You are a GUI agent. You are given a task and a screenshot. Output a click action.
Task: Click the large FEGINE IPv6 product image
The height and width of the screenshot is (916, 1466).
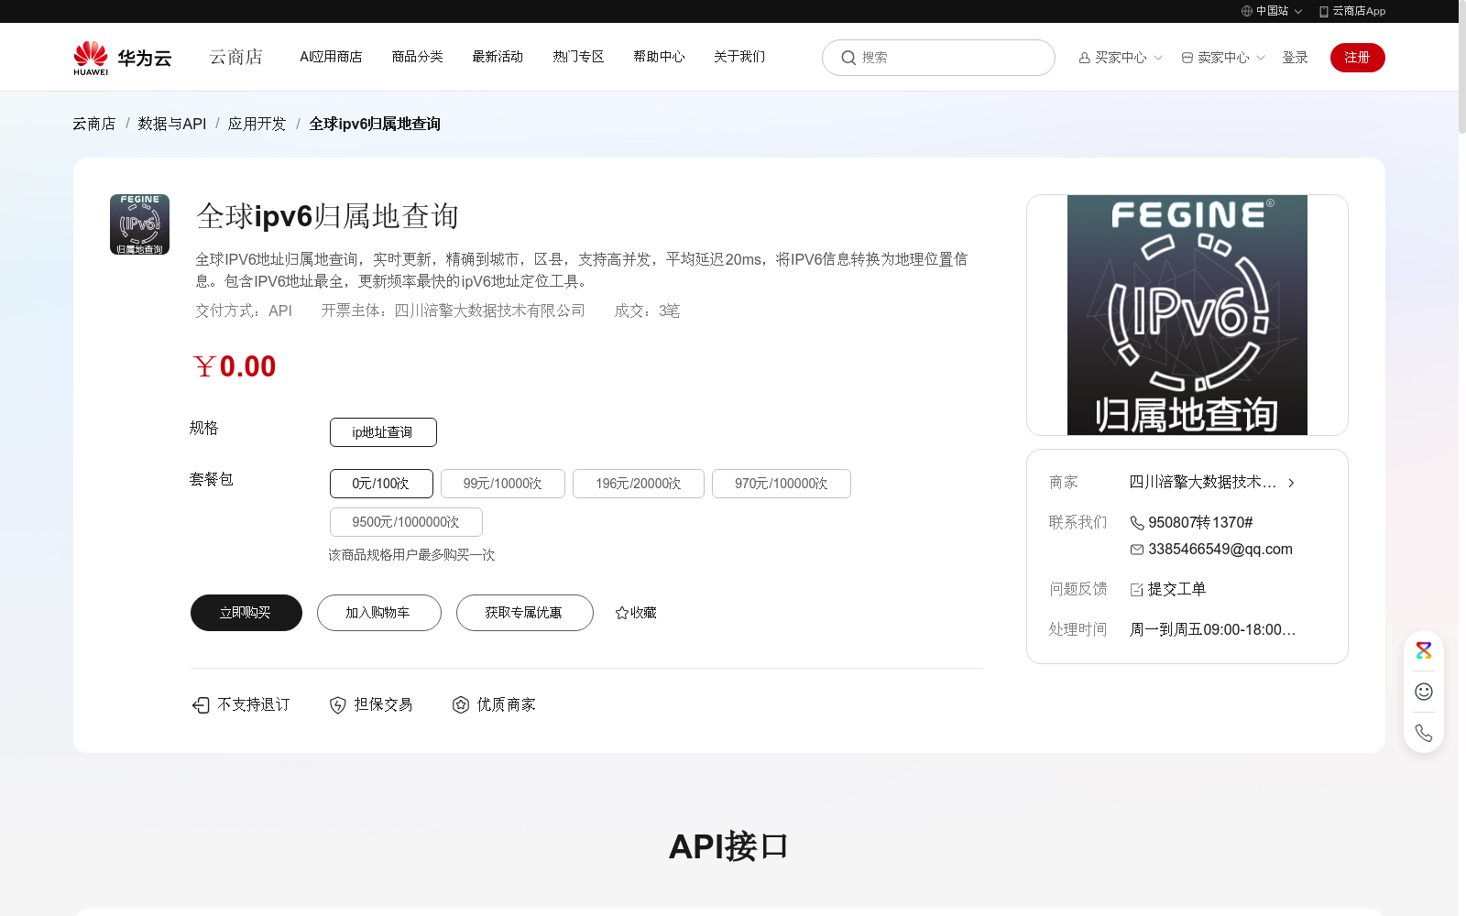1187,315
